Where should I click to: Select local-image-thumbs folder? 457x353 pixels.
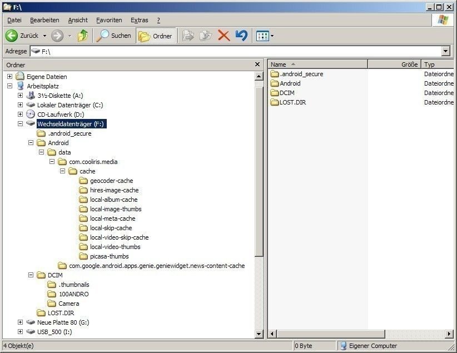click(x=110, y=209)
